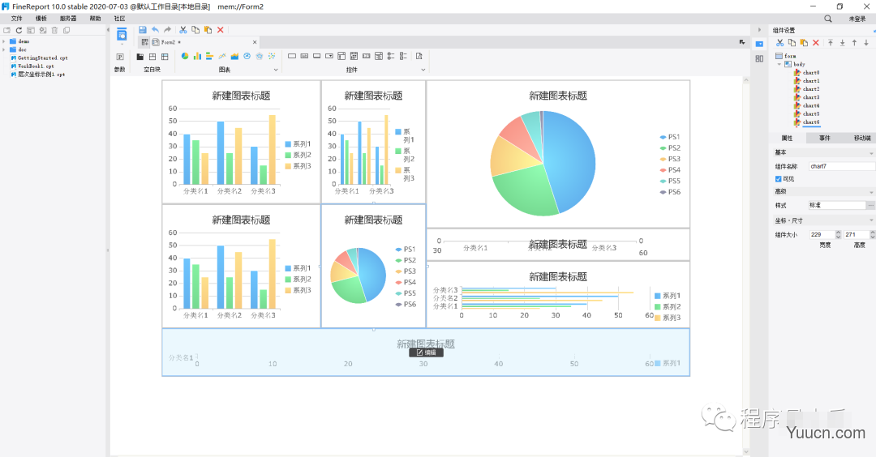Click the Paste icon in the main toolbar
Image resolution: width=876 pixels, height=457 pixels.
point(208,29)
